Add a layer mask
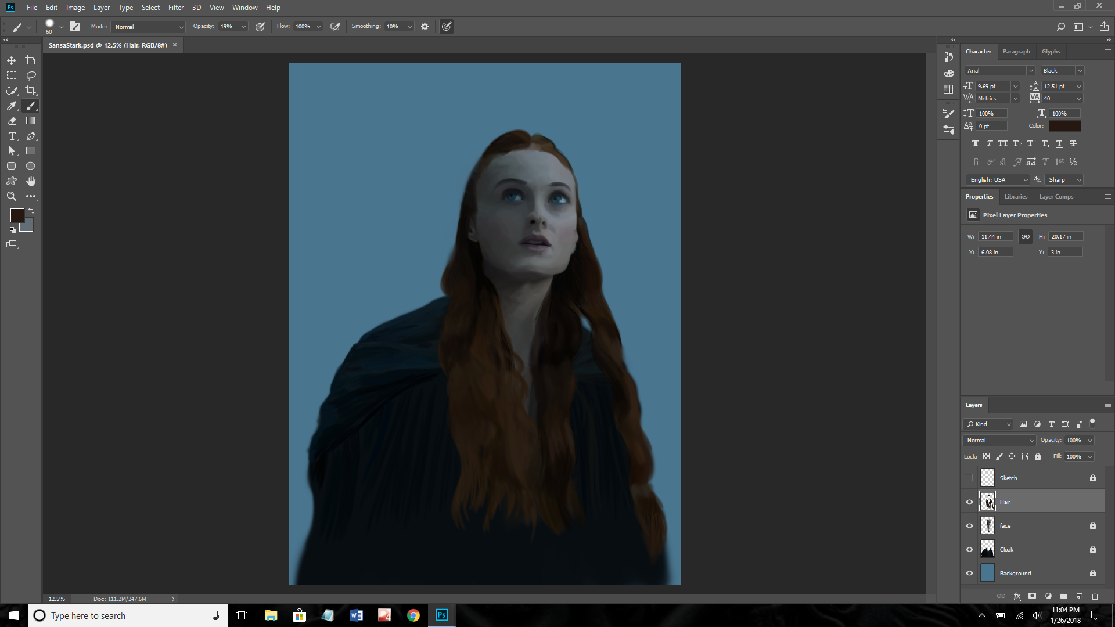The width and height of the screenshot is (1115, 627). click(x=1032, y=596)
